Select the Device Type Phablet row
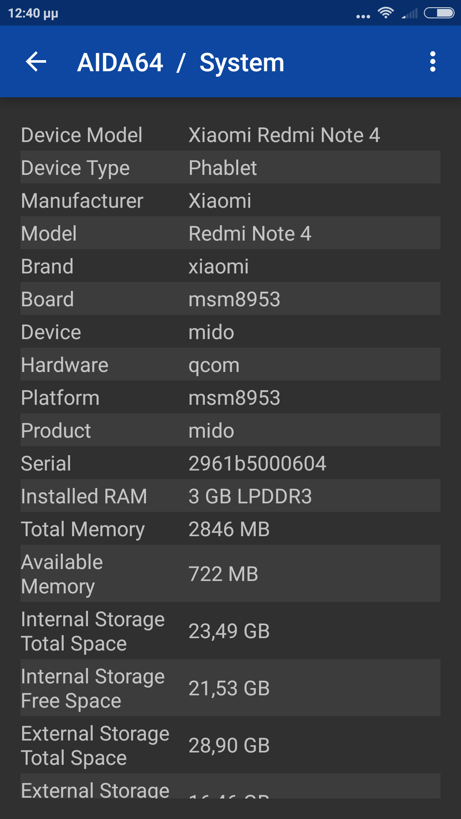 click(230, 168)
